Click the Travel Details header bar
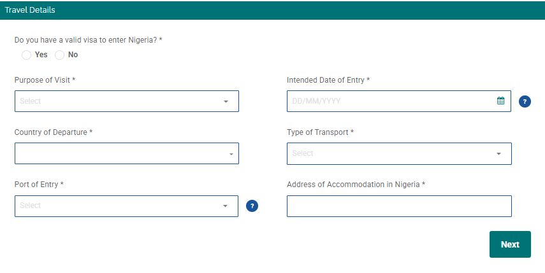Viewport: 545px width, 273px height. [273, 10]
